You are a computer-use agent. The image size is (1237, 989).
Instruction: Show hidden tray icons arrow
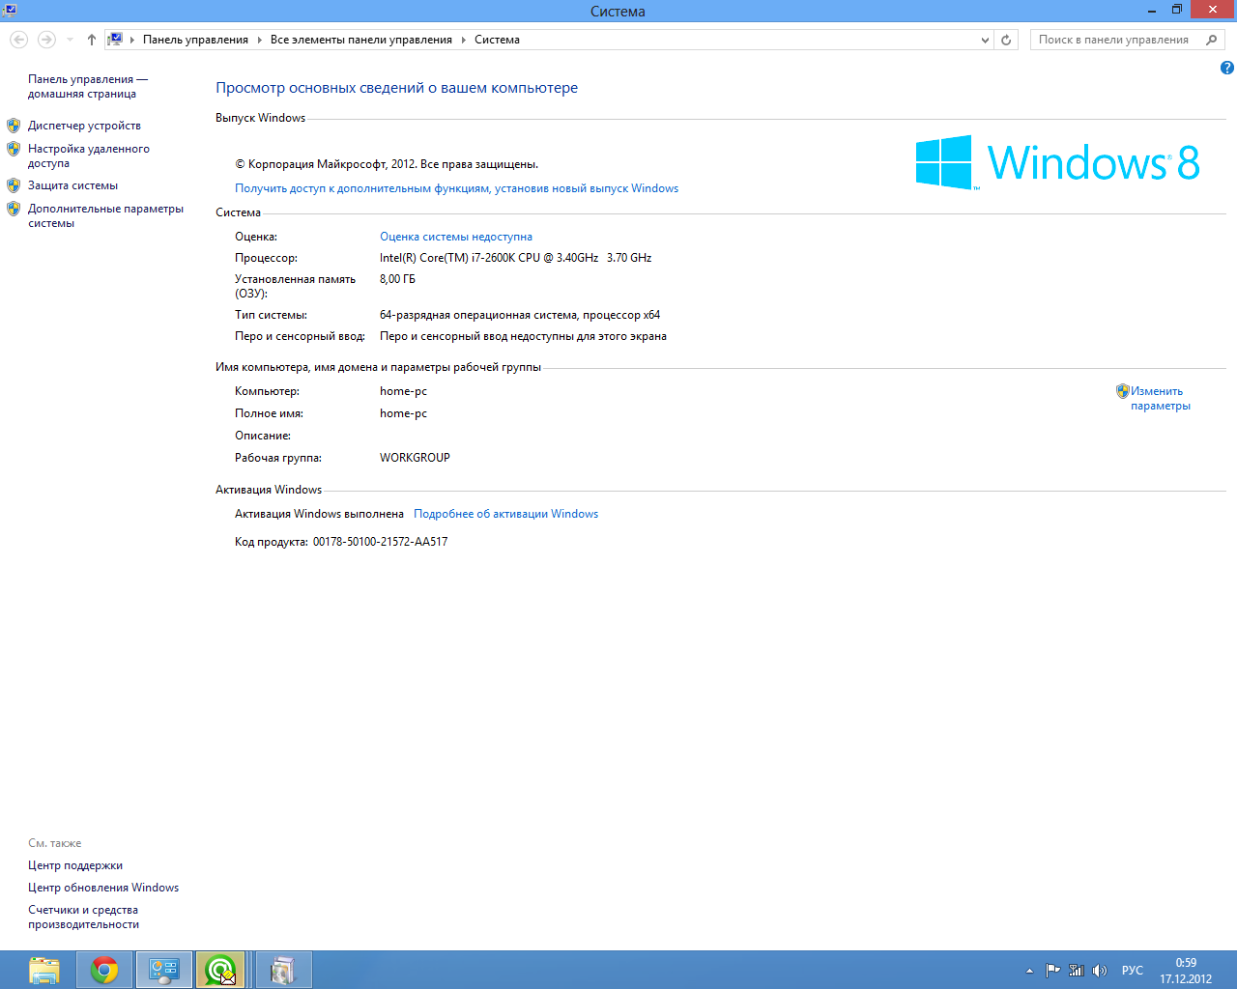pyautogui.click(x=1029, y=971)
